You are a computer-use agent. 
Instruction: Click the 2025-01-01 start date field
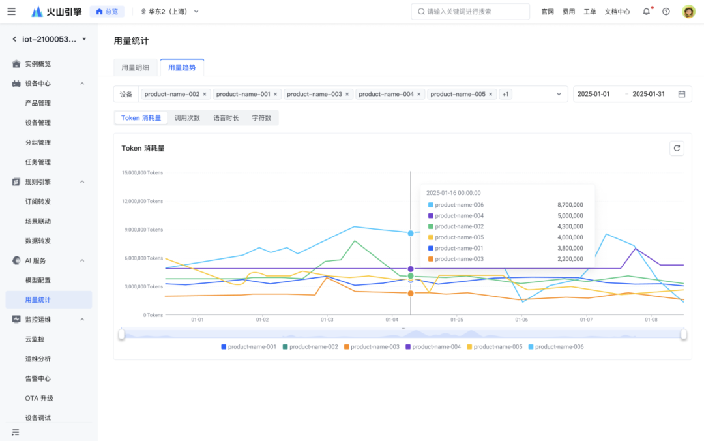pyautogui.click(x=594, y=94)
